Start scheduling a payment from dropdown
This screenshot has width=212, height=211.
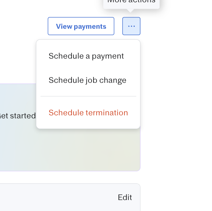point(86,56)
